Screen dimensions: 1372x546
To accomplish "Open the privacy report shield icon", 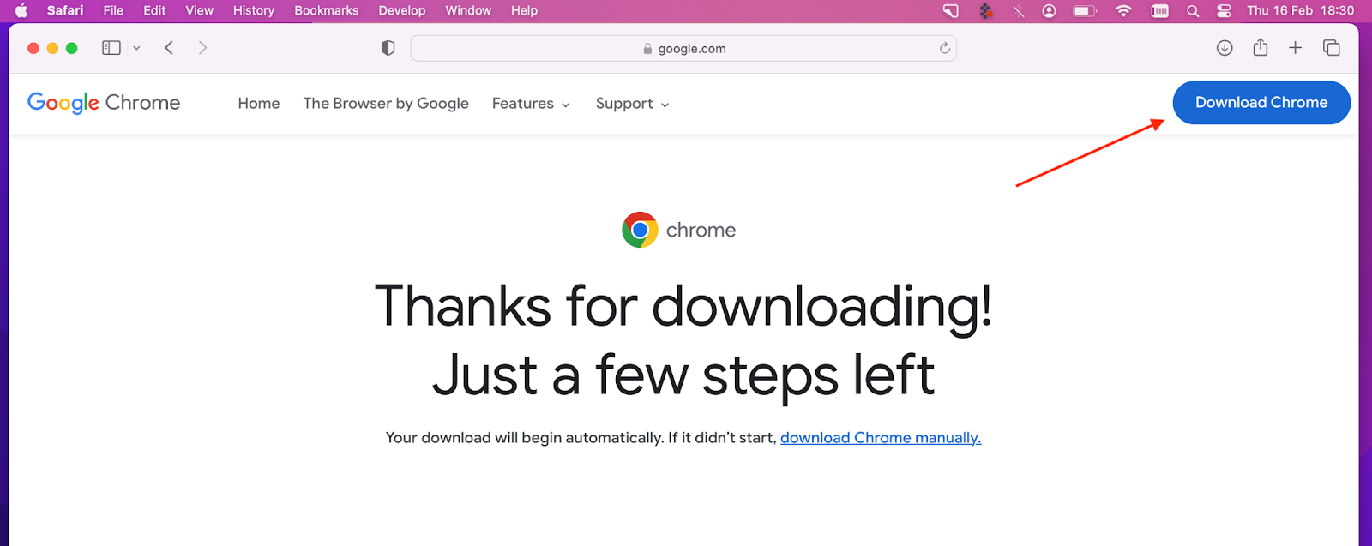I will [x=388, y=48].
